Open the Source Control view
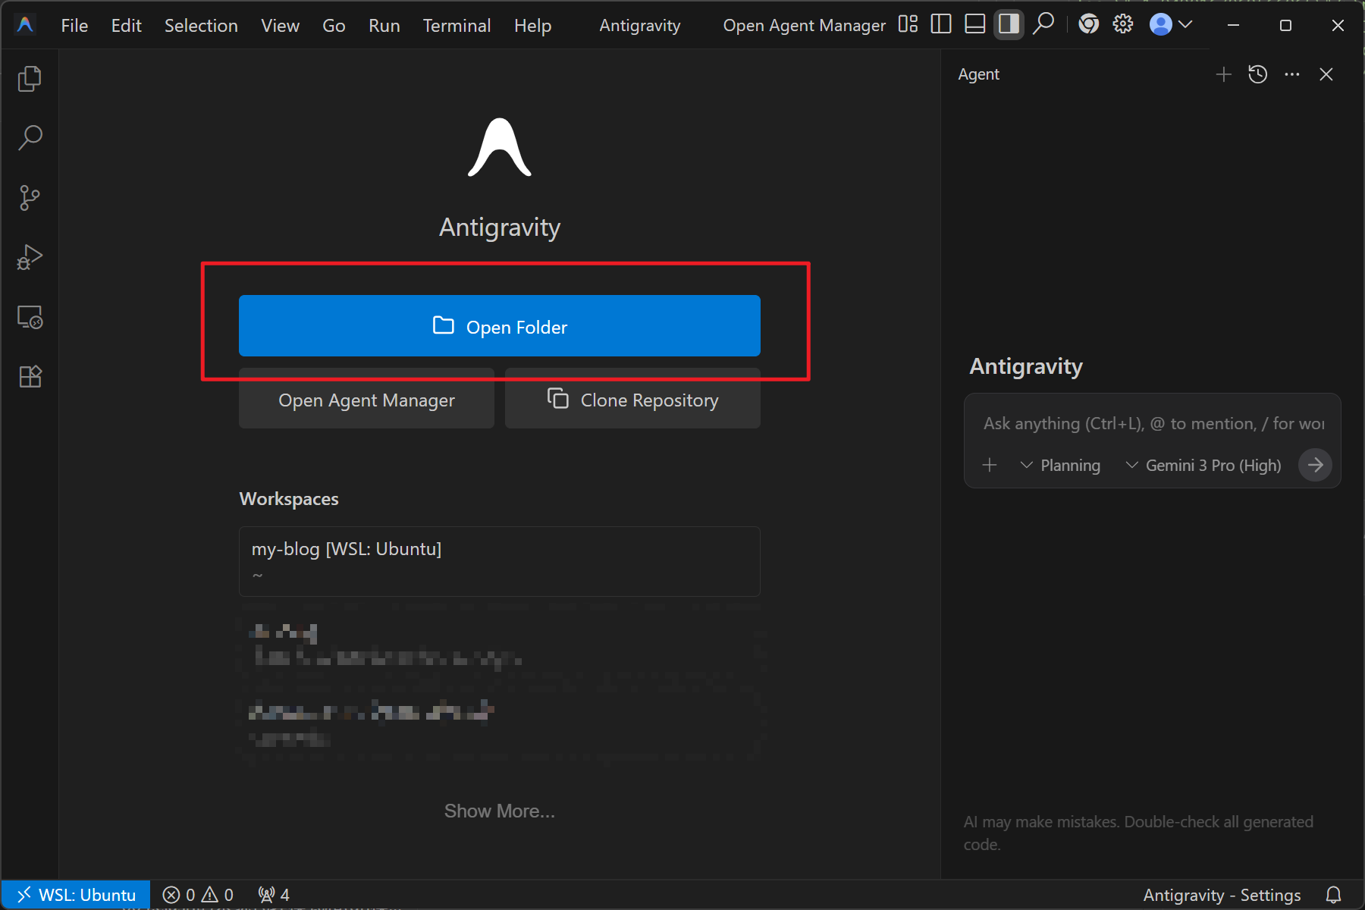 pyautogui.click(x=30, y=198)
